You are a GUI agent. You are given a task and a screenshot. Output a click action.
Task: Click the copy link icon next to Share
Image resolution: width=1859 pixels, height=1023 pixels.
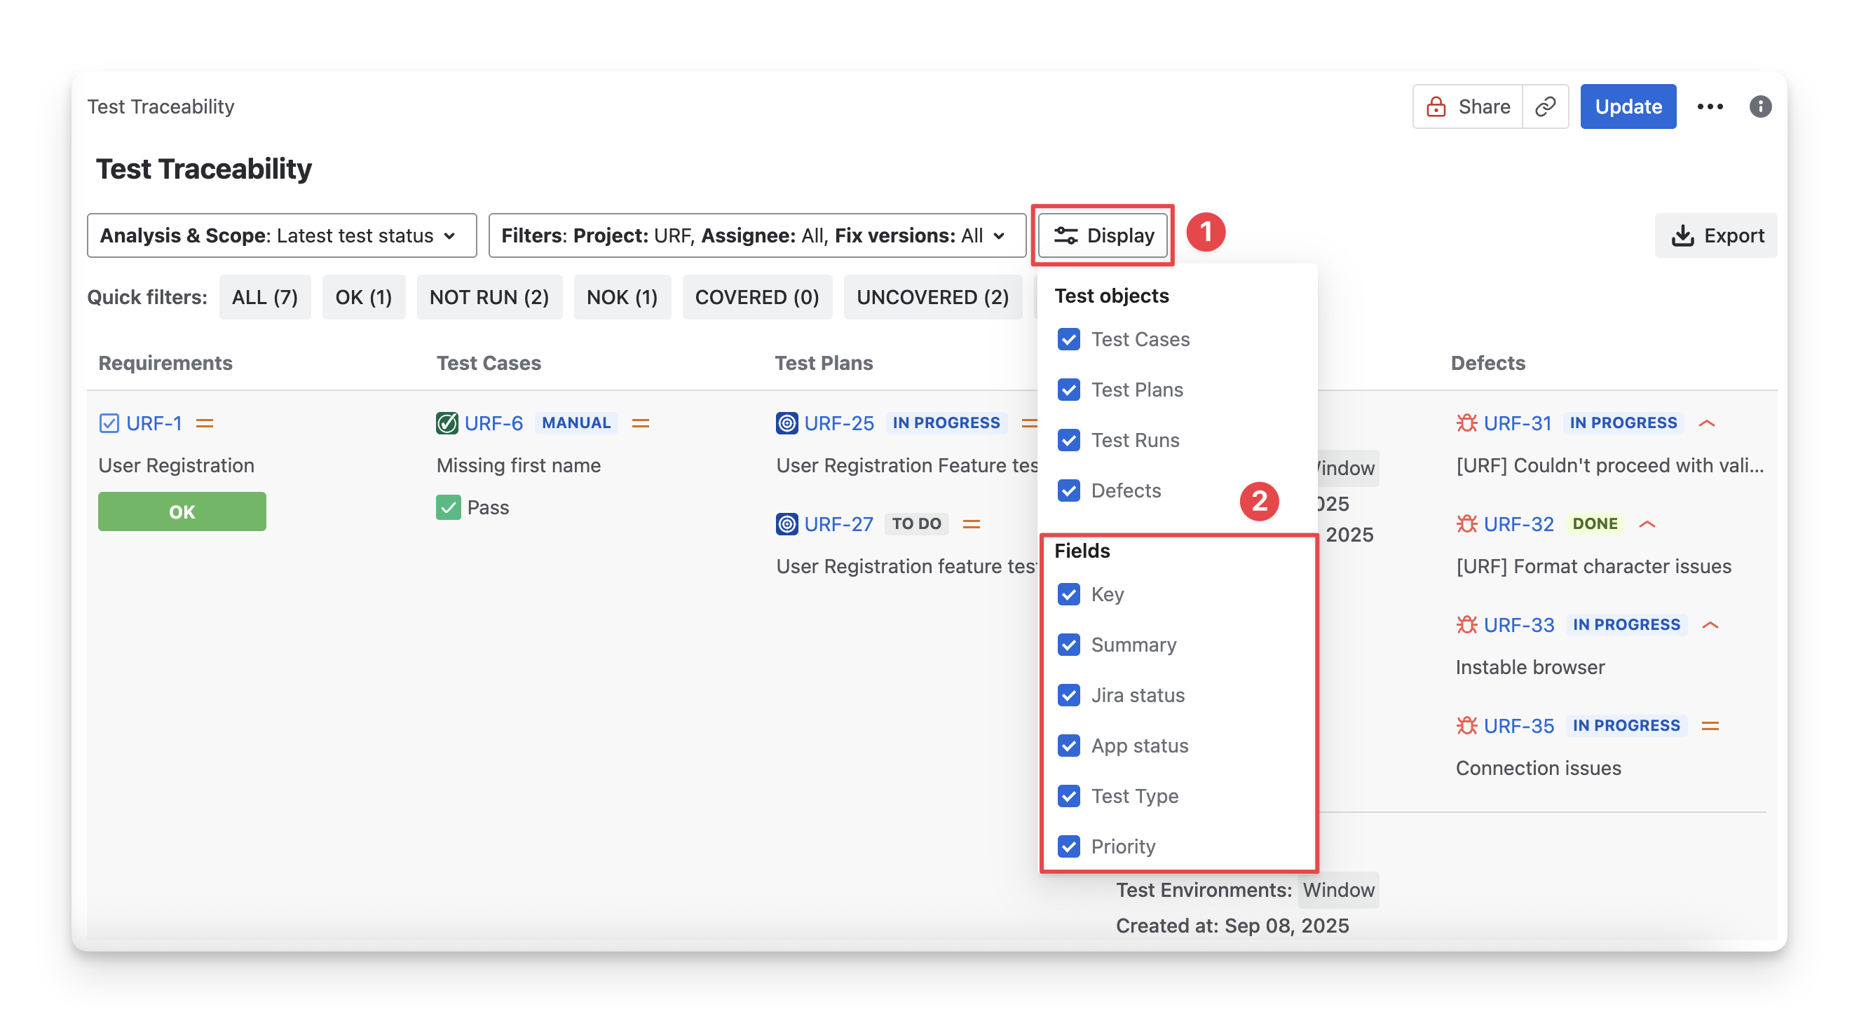click(x=1544, y=107)
